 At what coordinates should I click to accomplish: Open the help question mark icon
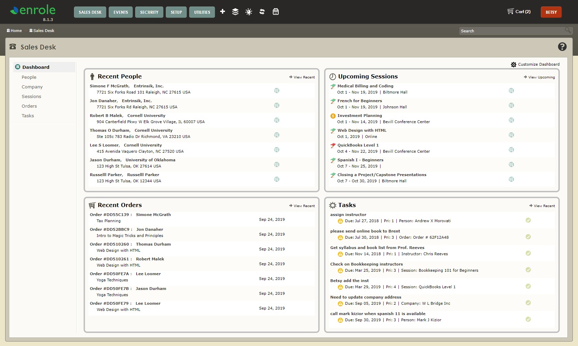[562, 47]
